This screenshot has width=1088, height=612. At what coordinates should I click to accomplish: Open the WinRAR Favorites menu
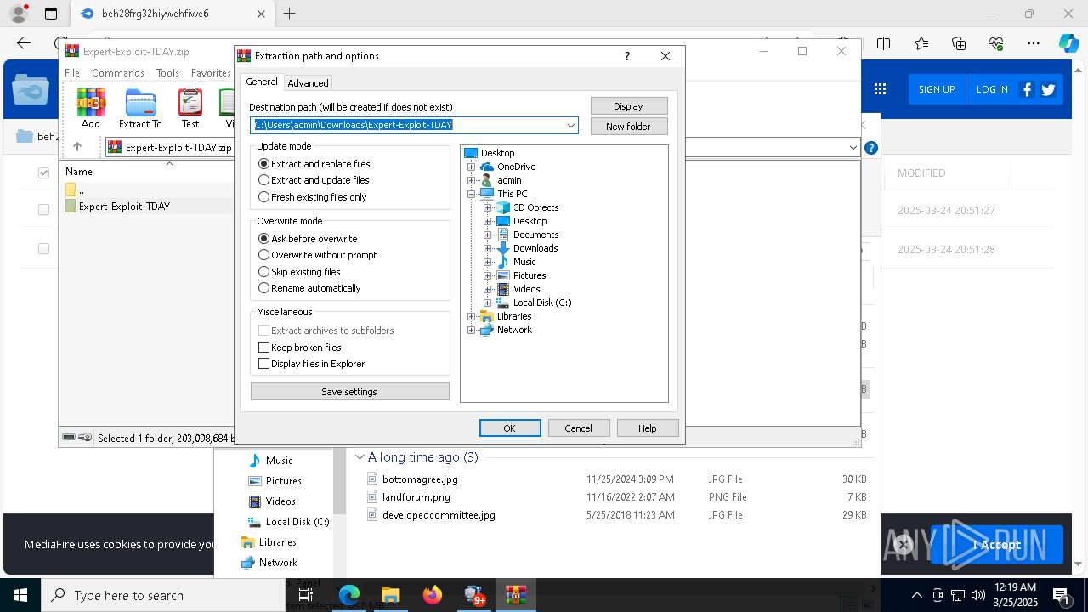[x=211, y=73]
